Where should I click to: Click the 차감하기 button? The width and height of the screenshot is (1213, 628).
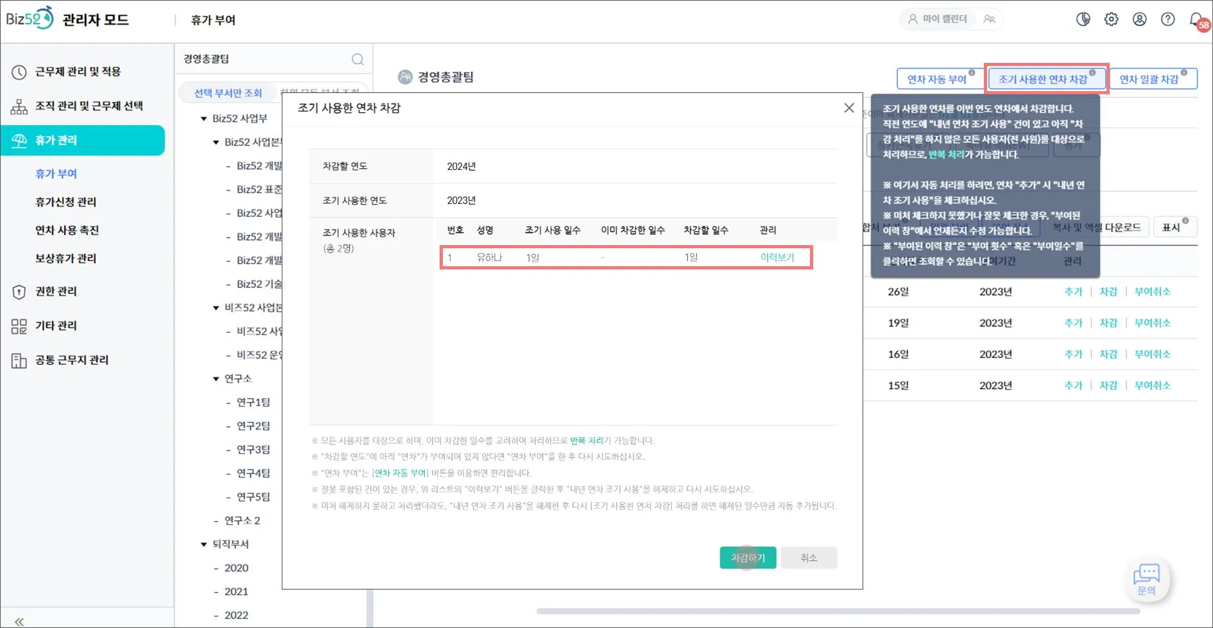pyautogui.click(x=748, y=558)
